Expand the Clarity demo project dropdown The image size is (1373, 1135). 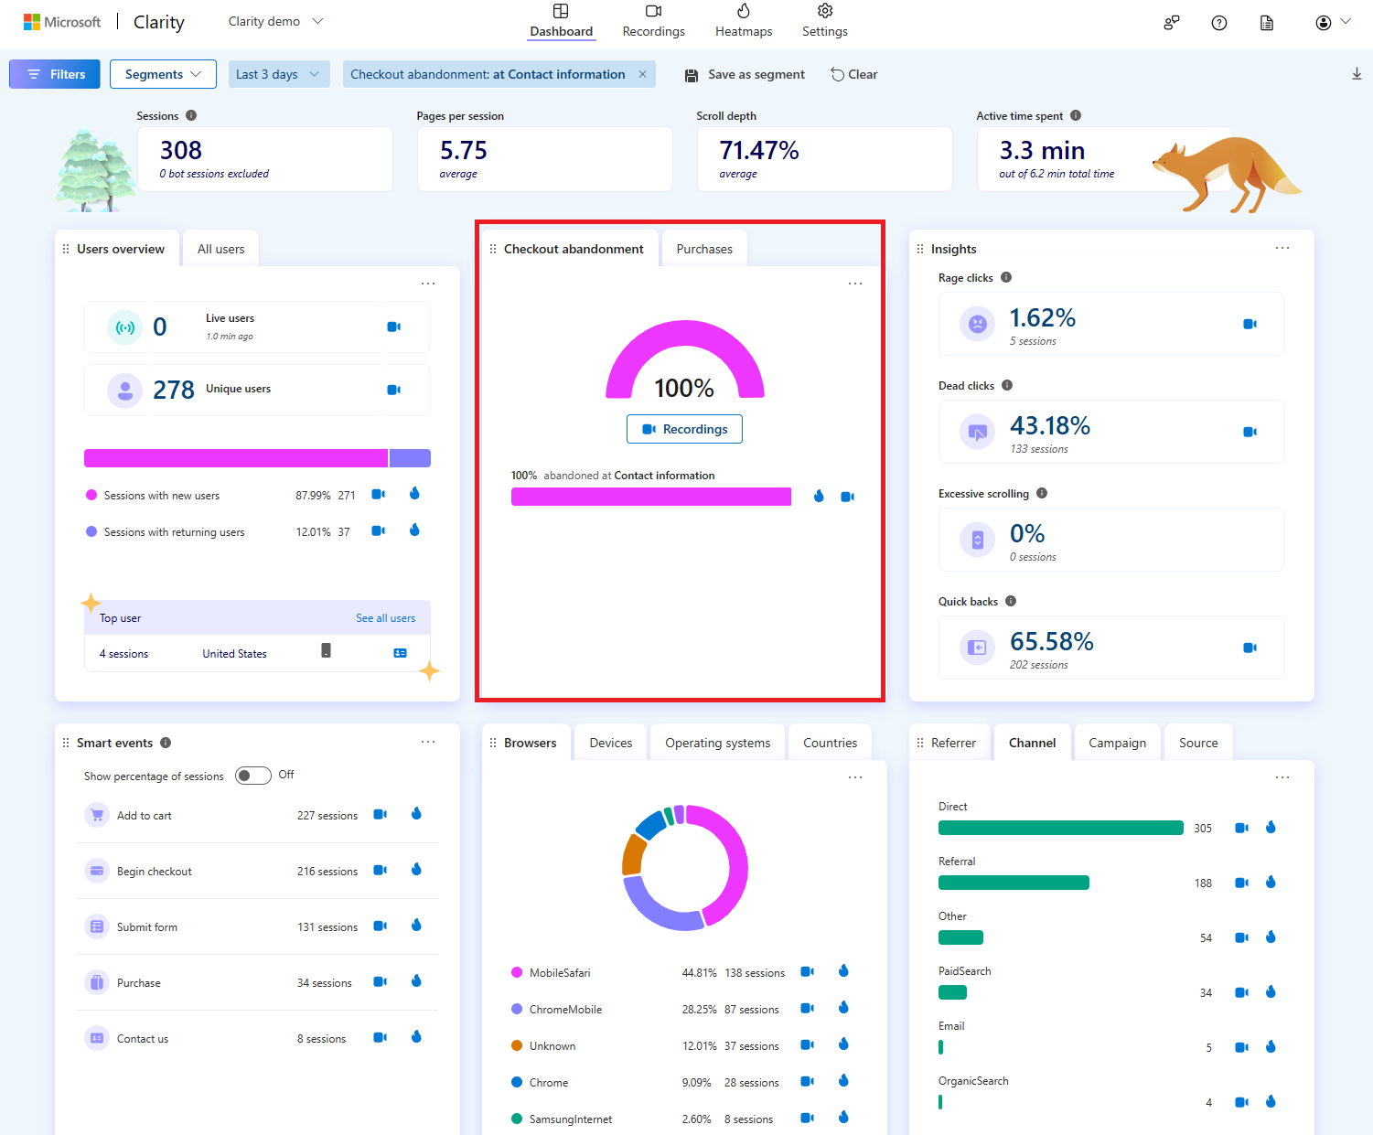(275, 21)
